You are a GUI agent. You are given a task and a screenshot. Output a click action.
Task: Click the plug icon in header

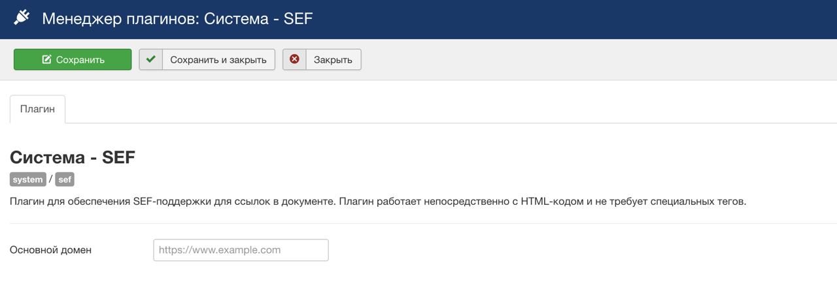point(22,18)
